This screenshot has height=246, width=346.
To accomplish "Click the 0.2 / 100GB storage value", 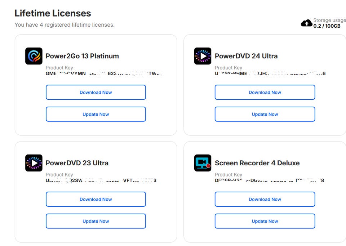I will click(x=327, y=26).
